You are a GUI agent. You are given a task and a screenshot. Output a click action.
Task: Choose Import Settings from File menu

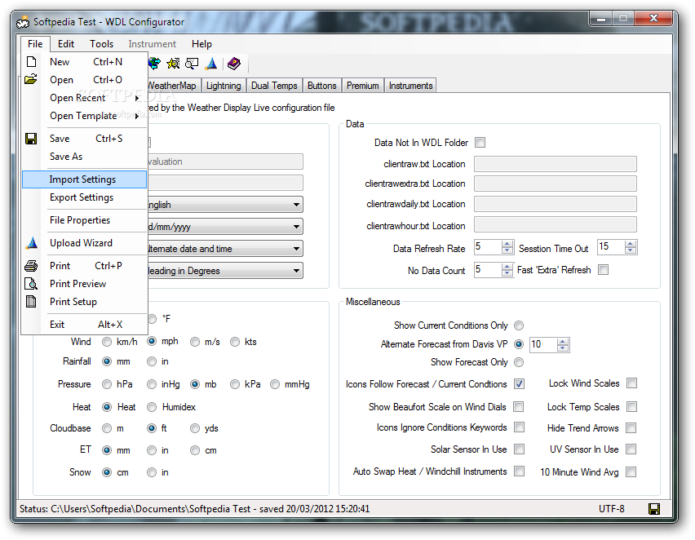[84, 179]
